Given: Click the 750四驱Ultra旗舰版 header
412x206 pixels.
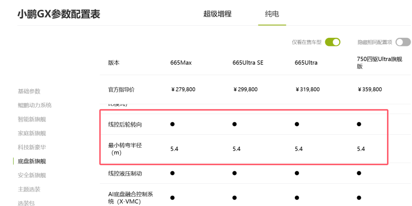Looking at the screenshot, I should (x=380, y=63).
